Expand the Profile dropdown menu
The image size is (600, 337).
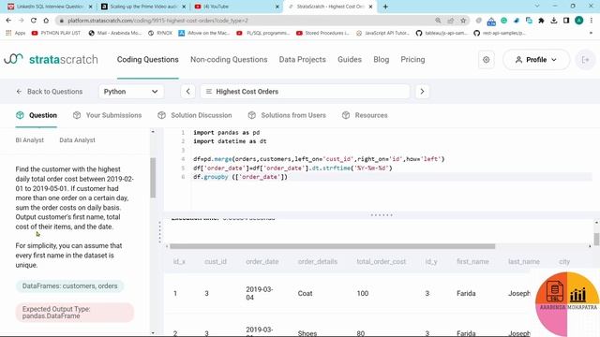tap(536, 60)
